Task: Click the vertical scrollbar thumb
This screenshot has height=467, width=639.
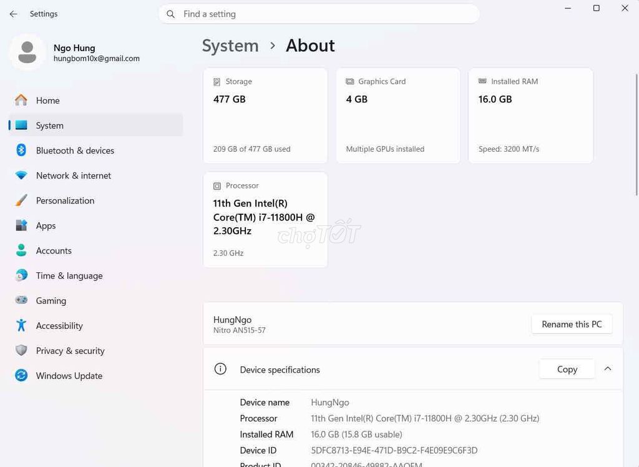Action: point(637,135)
